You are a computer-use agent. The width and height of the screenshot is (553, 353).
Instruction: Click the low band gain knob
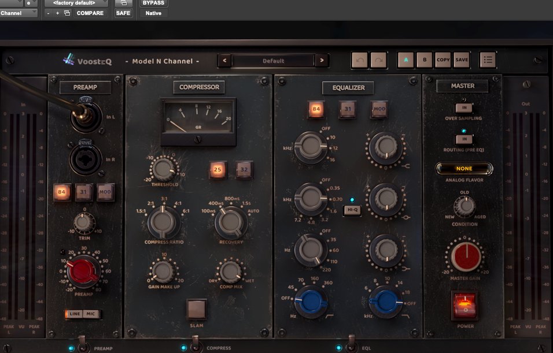(x=386, y=250)
